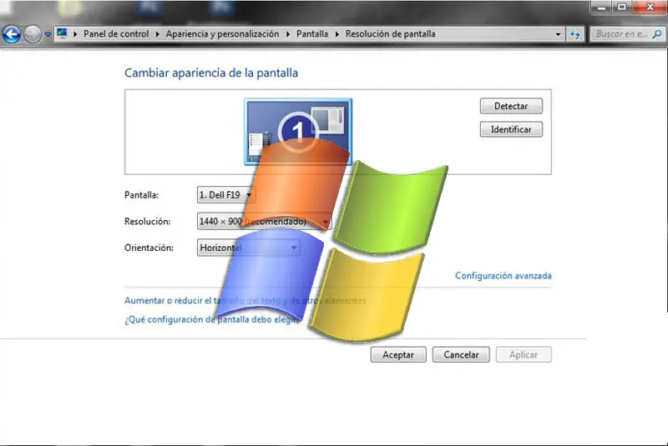Refresh the address bar location
The image size is (668, 446).
pos(575,34)
